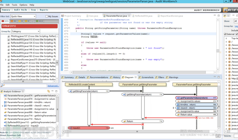Open the Filter Set dropdown

point(23,16)
